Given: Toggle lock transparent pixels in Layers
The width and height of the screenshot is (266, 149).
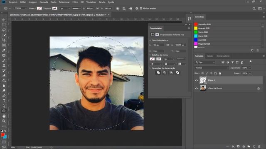Looking at the screenshot, I should (x=202, y=73).
